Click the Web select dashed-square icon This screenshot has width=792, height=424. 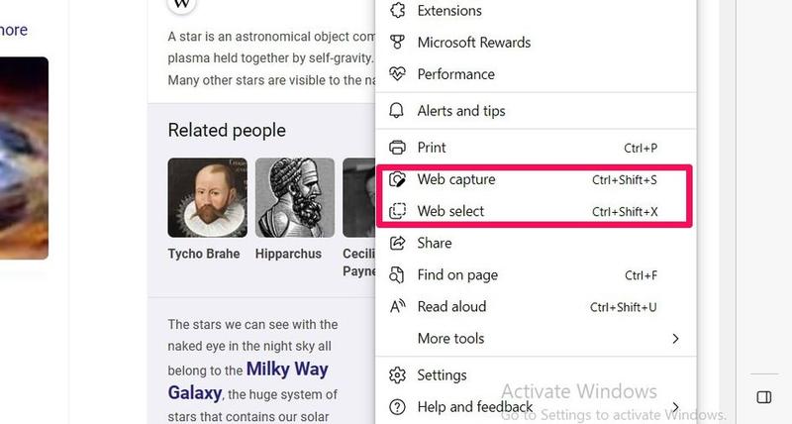(x=398, y=211)
